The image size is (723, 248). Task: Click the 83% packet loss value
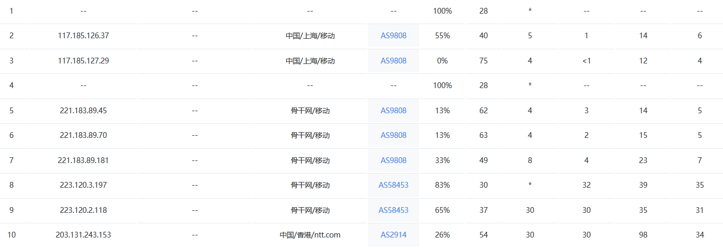pos(442,185)
